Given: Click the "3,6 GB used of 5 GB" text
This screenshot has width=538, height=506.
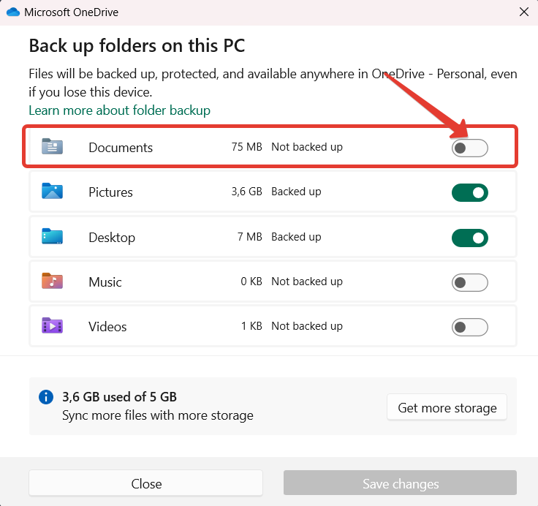Looking at the screenshot, I should pyautogui.click(x=119, y=397).
